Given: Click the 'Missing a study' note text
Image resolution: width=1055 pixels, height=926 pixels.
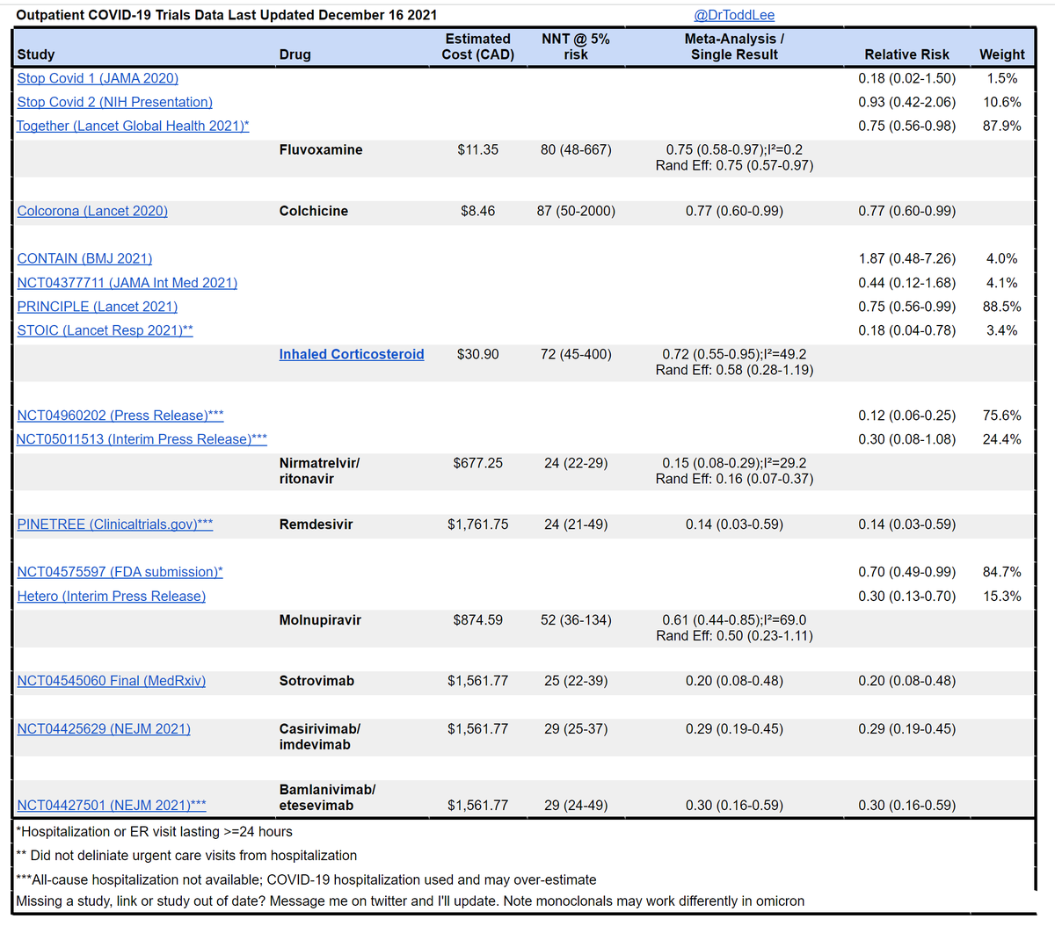Looking at the screenshot, I should tap(410, 901).
